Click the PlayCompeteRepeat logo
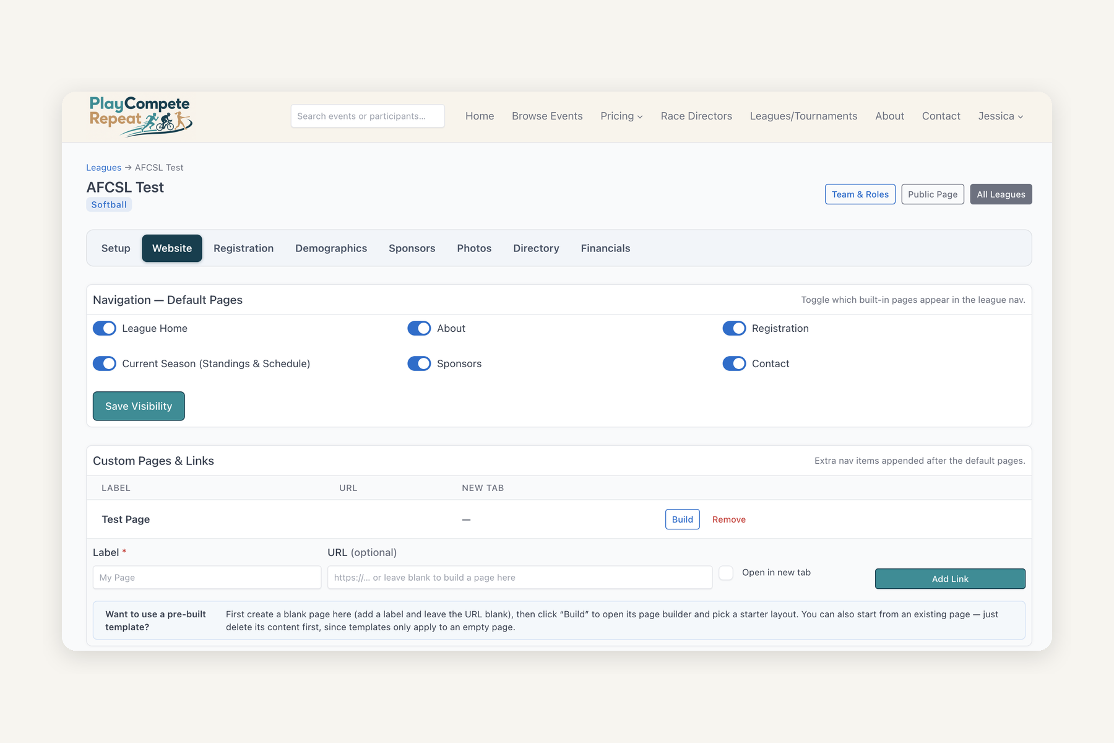1114x743 pixels. (140, 116)
